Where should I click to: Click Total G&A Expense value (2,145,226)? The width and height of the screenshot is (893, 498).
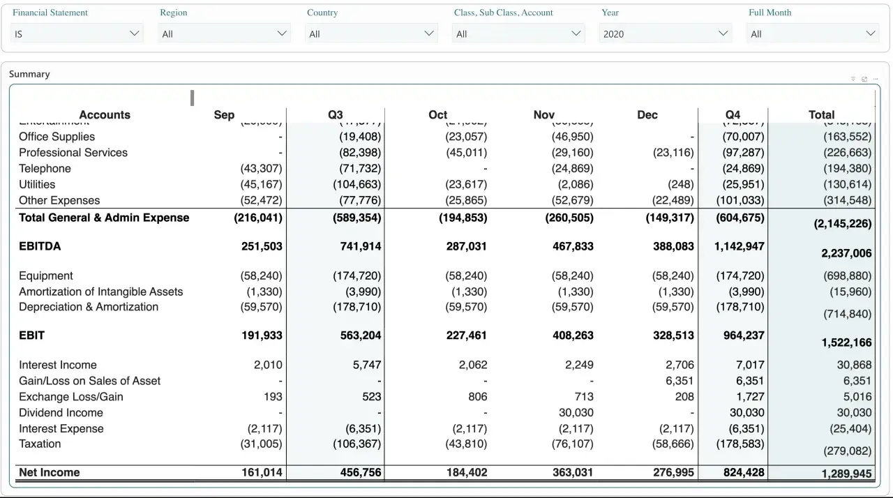click(x=843, y=224)
